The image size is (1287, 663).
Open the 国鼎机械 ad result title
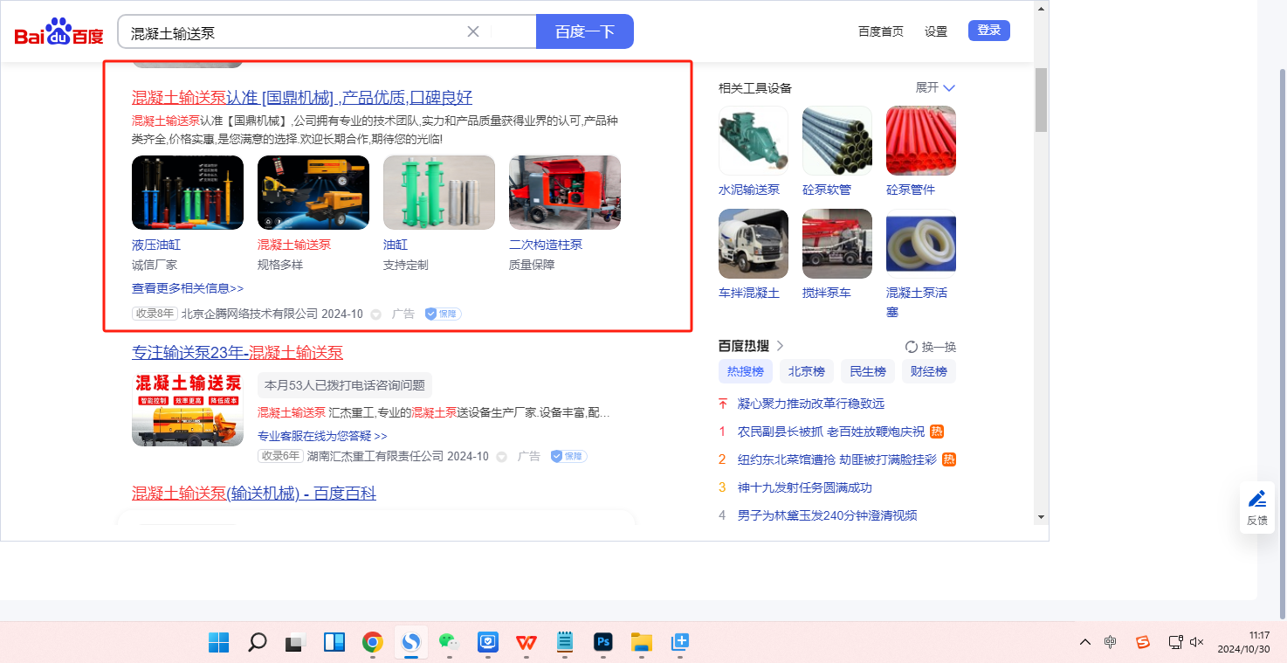click(302, 97)
